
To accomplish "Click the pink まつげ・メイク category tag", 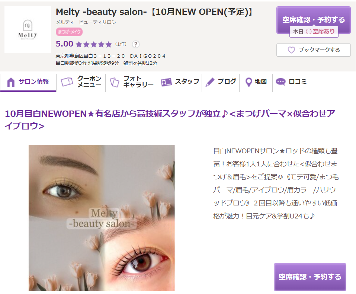I will pyautogui.click(x=69, y=32).
